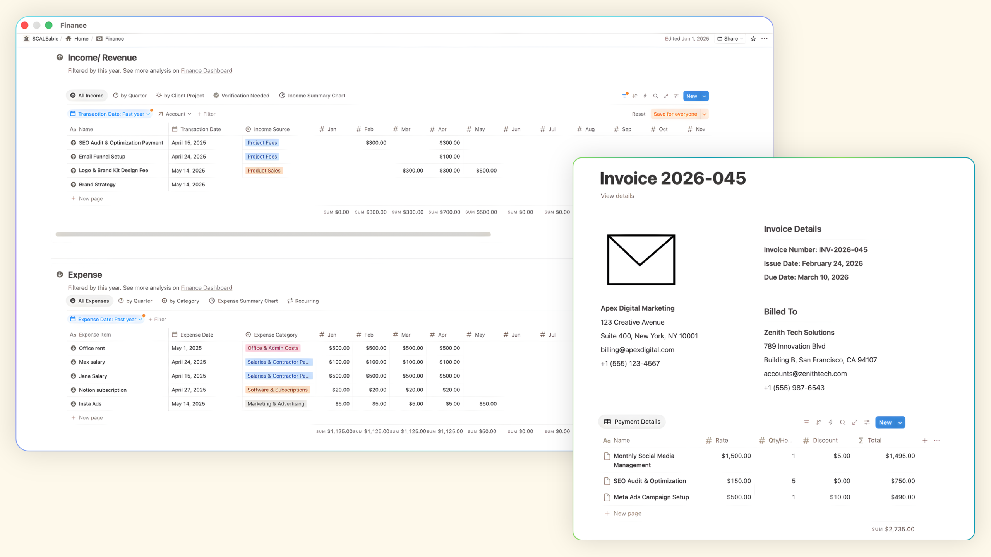The image size is (991, 557).
Task: Click the plus icon to add invoice column
Action: point(925,440)
